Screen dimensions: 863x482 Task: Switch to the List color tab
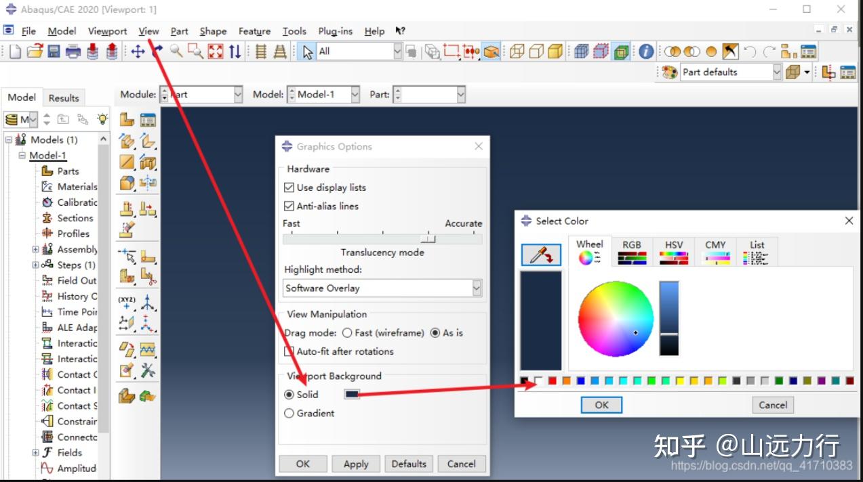coord(757,251)
